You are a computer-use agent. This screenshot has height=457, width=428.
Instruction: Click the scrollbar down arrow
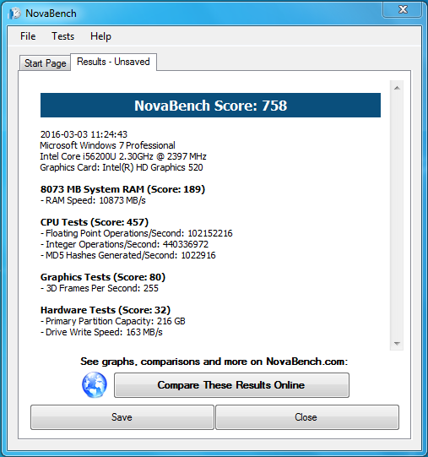pos(397,343)
